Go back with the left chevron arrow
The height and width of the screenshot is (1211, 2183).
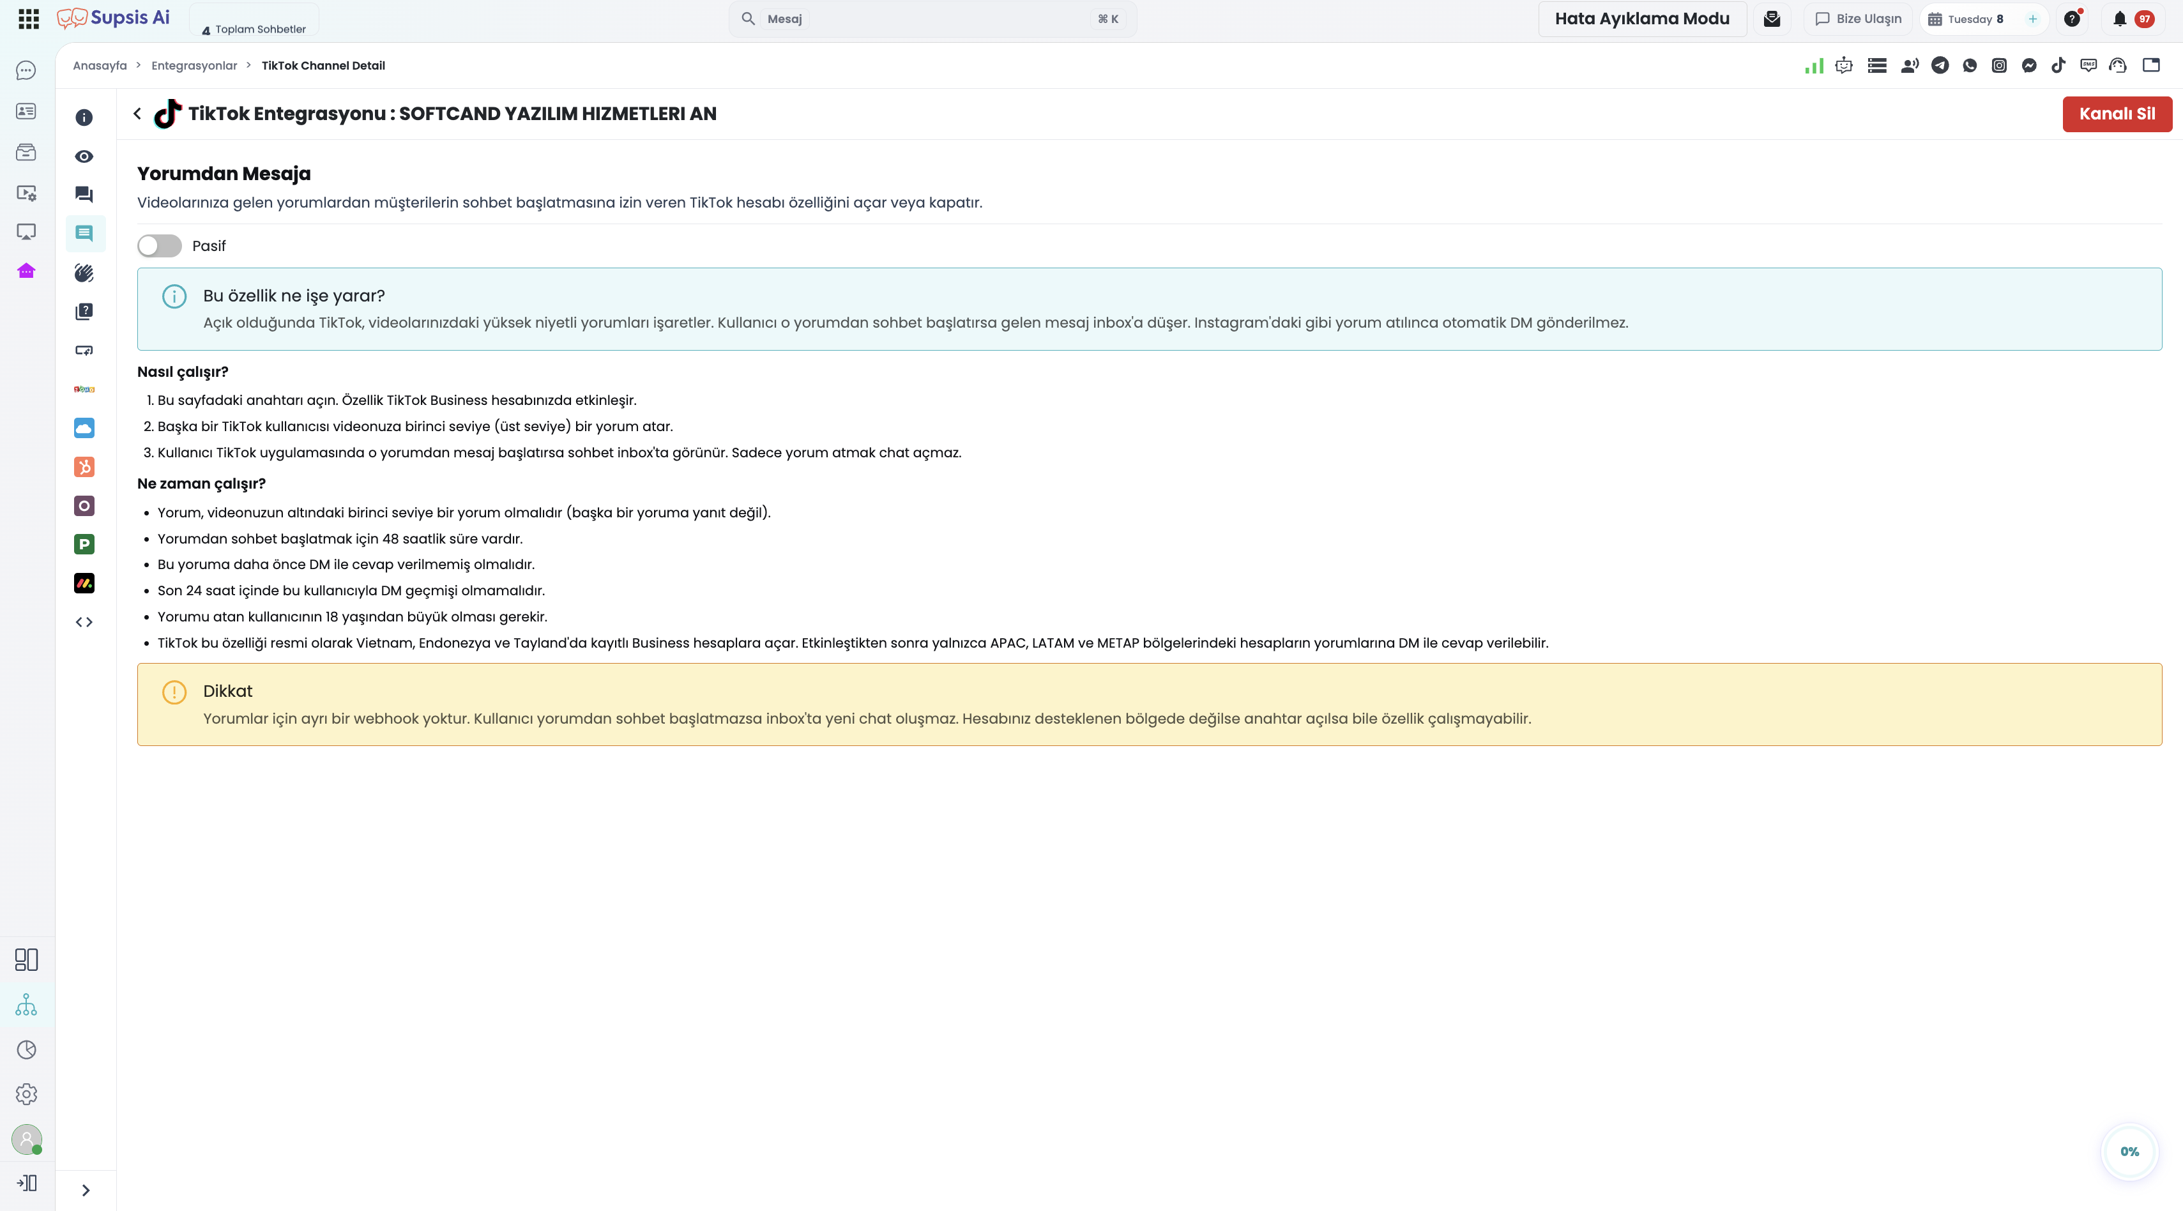click(x=137, y=114)
